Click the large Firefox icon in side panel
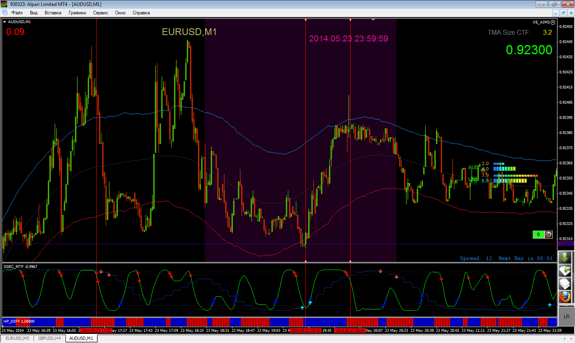 click(565, 297)
